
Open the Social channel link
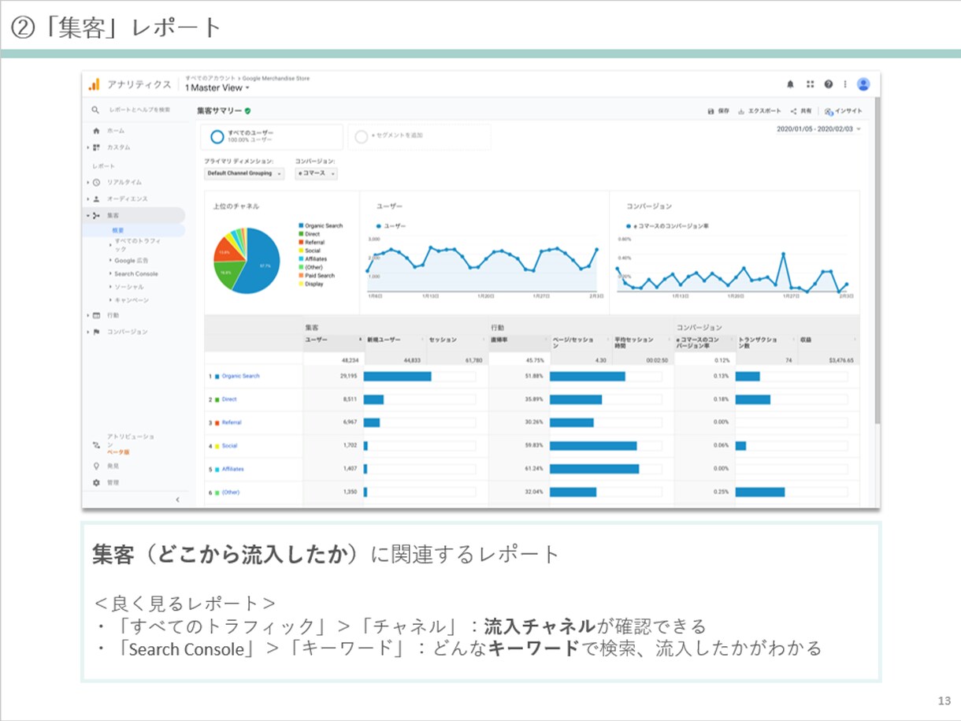click(x=229, y=446)
